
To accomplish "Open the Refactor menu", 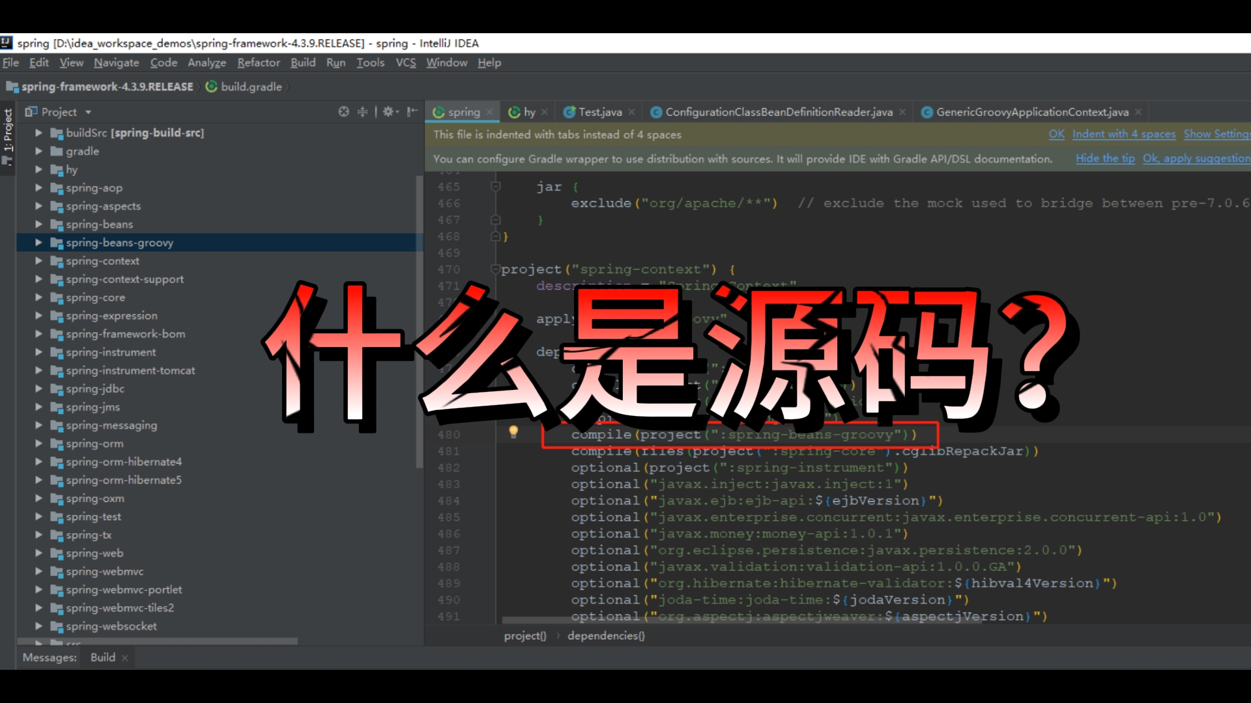I will point(259,62).
